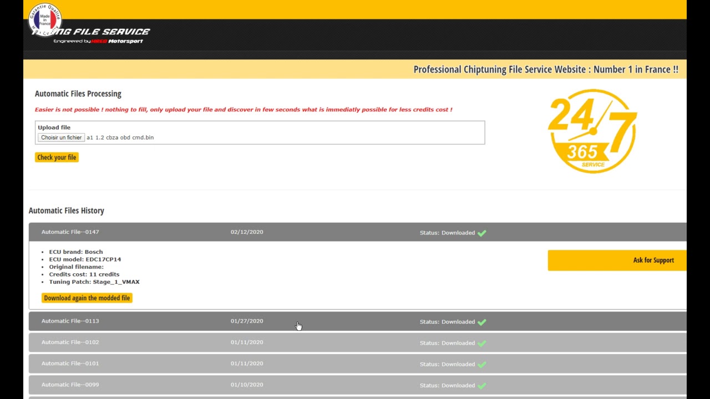Click the red Easier is not possible notice
This screenshot has width=710, height=399.
pyautogui.click(x=244, y=110)
